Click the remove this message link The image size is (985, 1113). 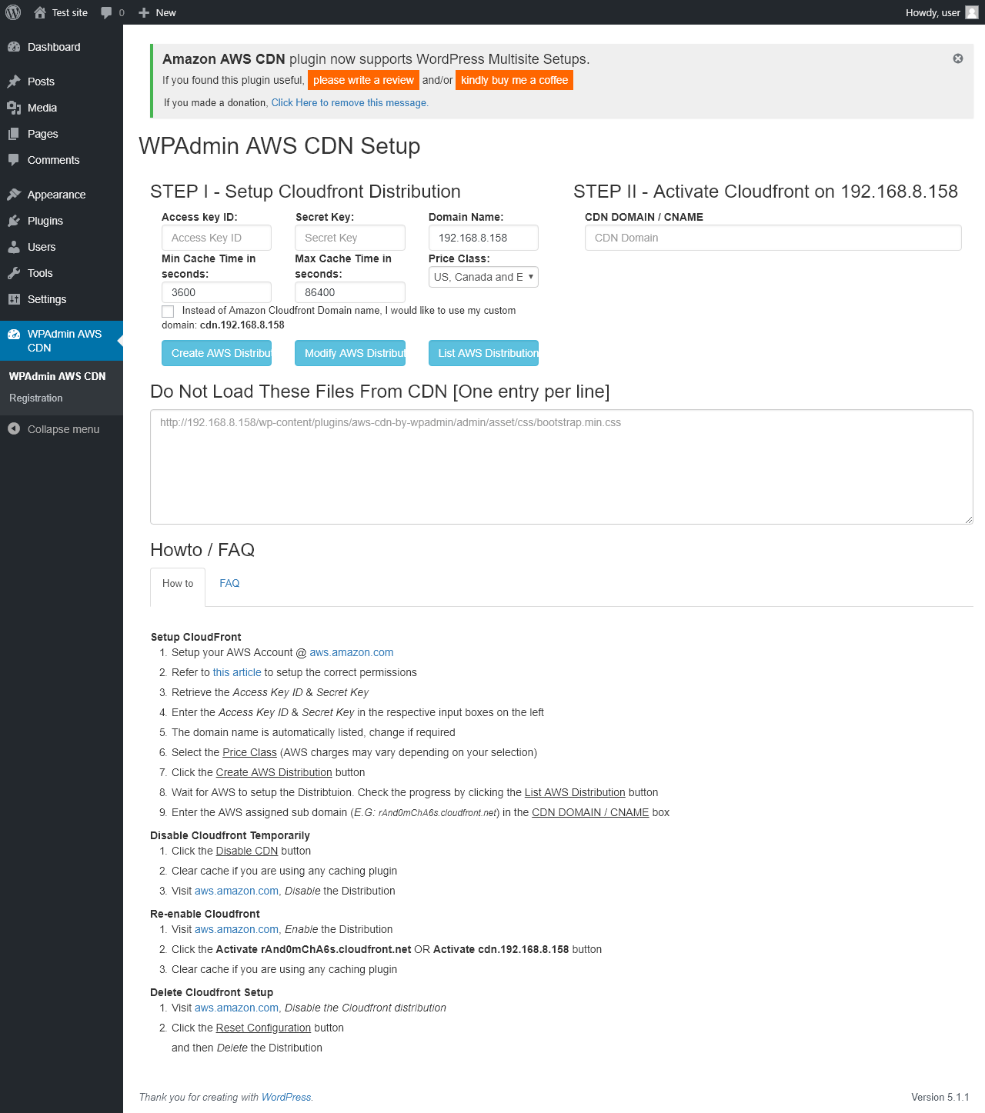click(x=349, y=102)
